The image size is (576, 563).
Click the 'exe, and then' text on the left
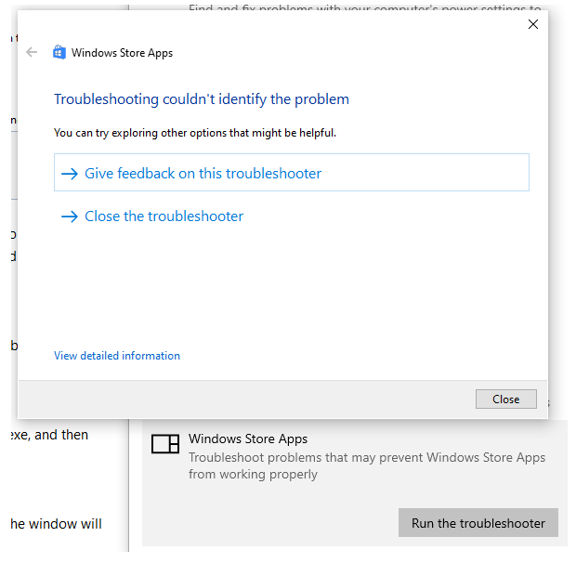[47, 435]
